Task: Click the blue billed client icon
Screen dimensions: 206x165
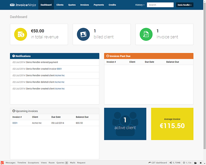Action: [x=83, y=34]
